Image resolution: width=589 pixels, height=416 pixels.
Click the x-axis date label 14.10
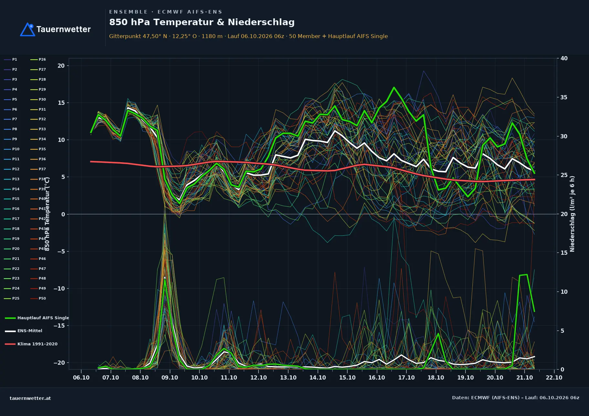318,378
